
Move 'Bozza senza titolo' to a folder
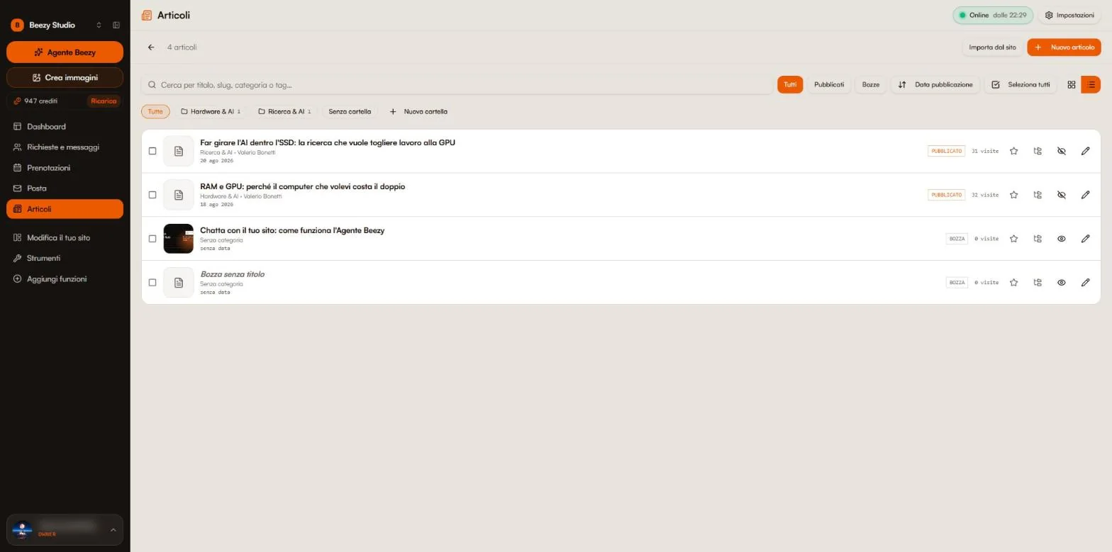point(1038,283)
